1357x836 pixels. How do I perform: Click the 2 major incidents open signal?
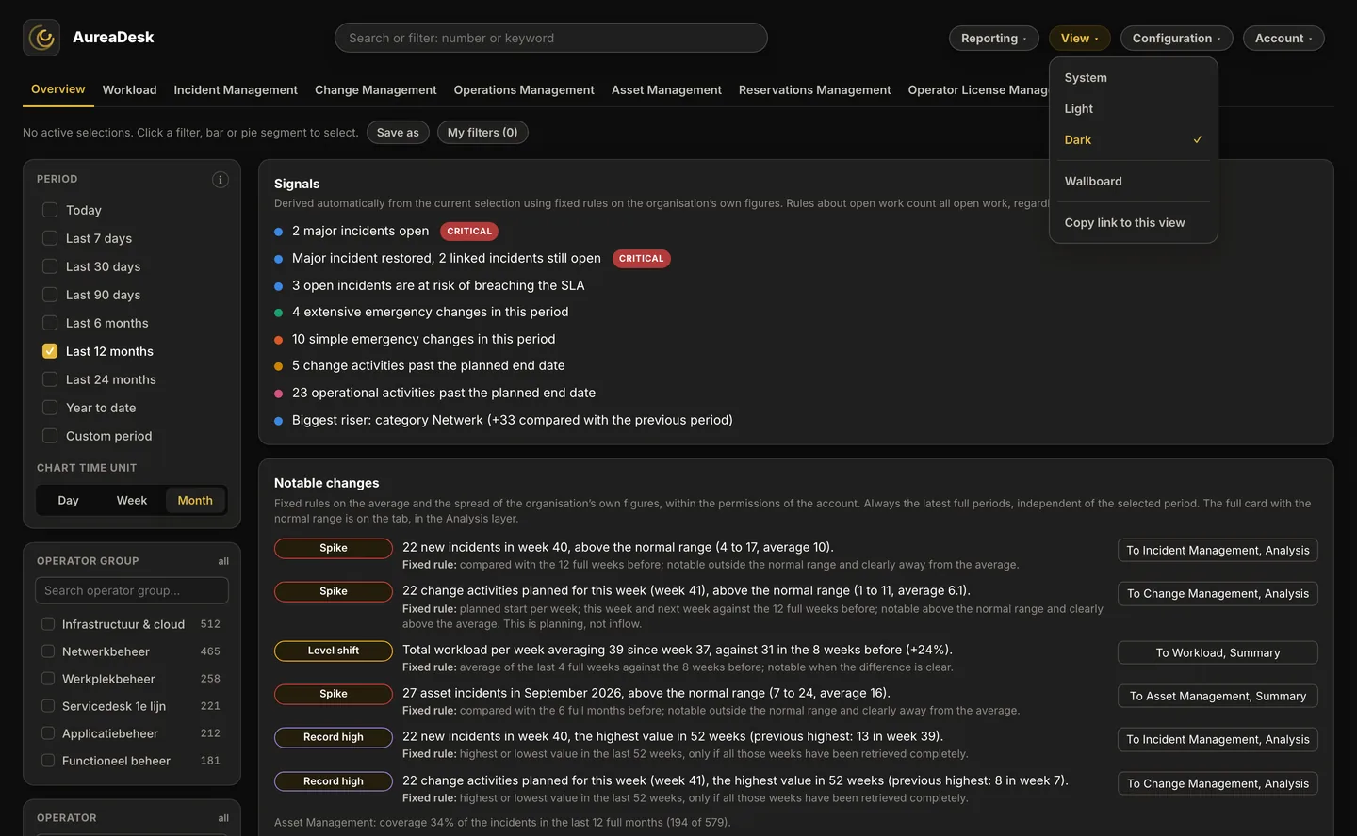[x=360, y=231]
